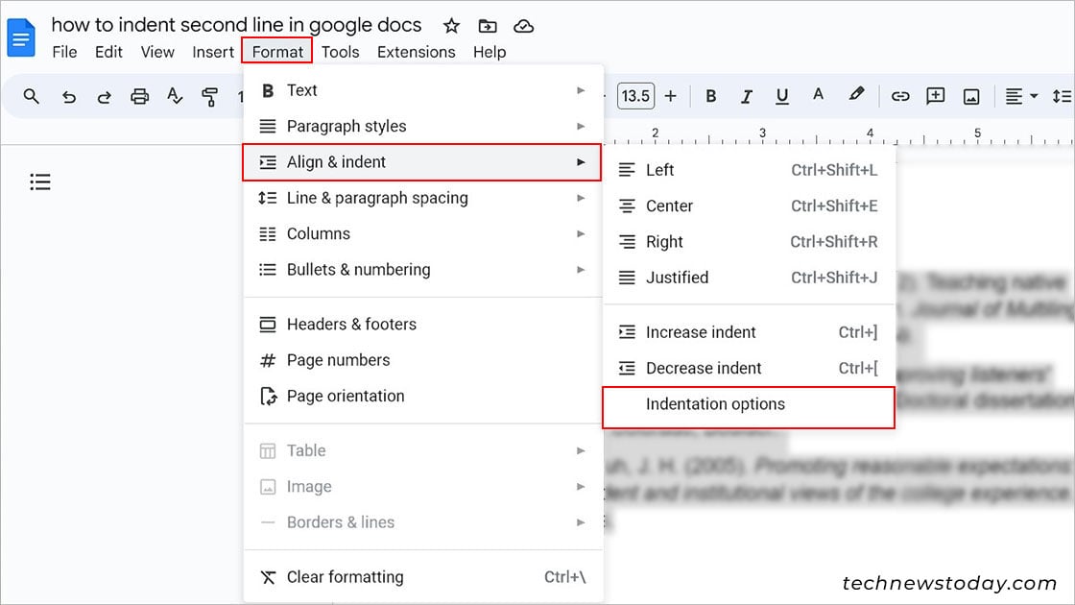Viewport: 1075px width, 605px height.
Task: Expand Bullets & numbering submenu
Action: tap(423, 270)
